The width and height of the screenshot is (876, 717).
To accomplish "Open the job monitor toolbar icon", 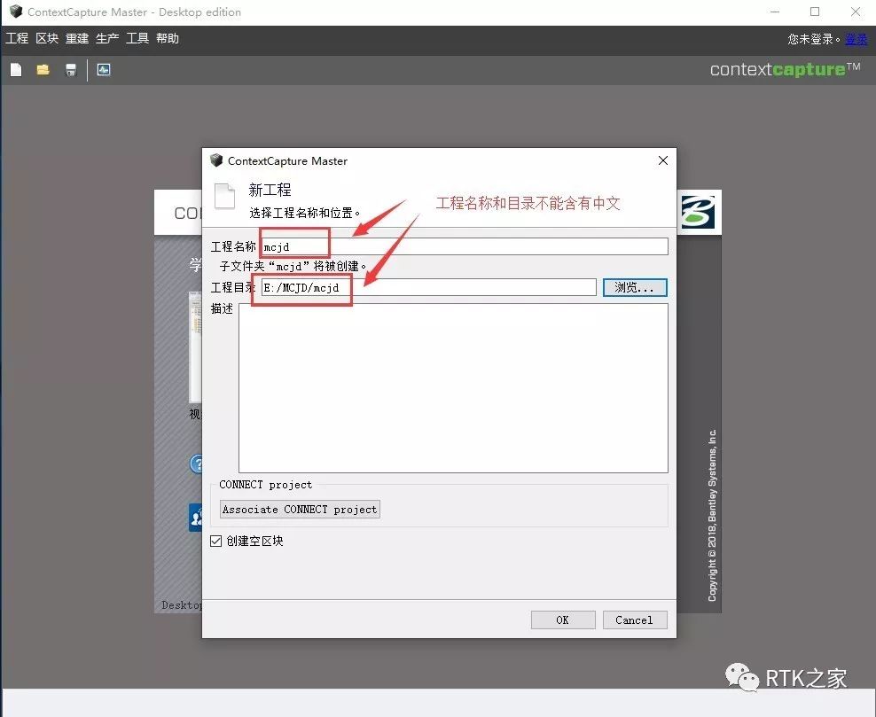I will [104, 70].
